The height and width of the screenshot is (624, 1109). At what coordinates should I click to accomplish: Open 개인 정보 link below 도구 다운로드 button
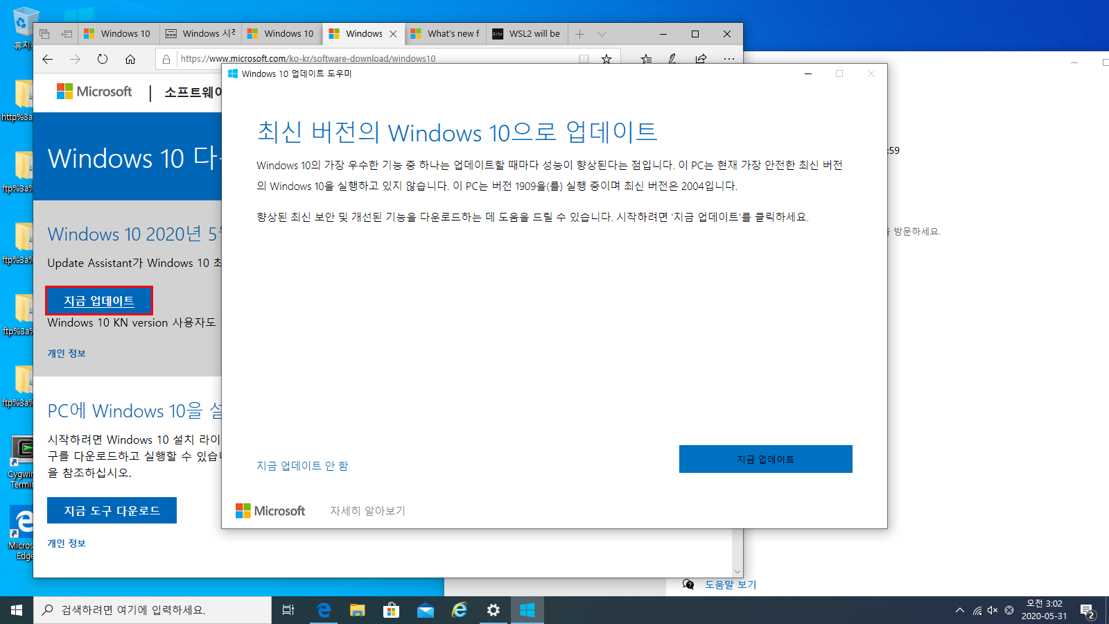[67, 544]
